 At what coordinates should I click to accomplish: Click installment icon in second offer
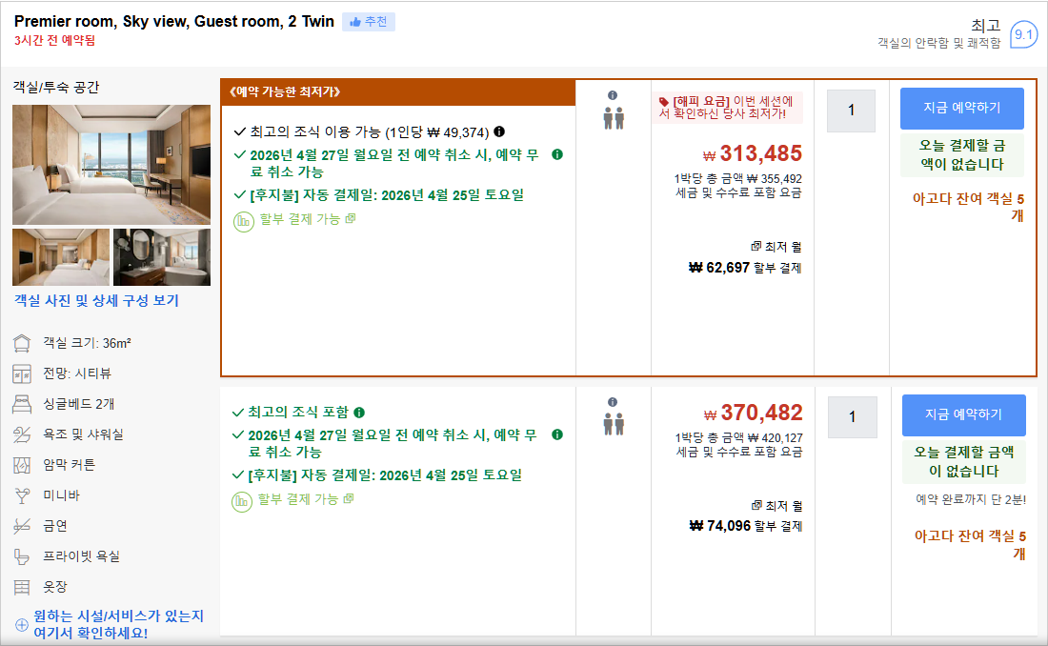coord(242,501)
